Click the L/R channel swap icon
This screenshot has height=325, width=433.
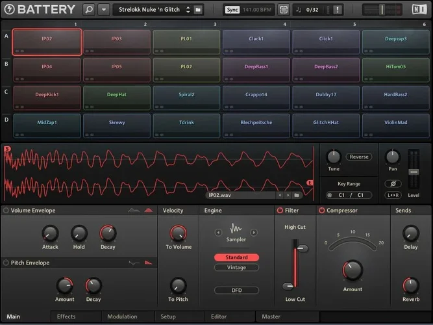tap(393, 195)
